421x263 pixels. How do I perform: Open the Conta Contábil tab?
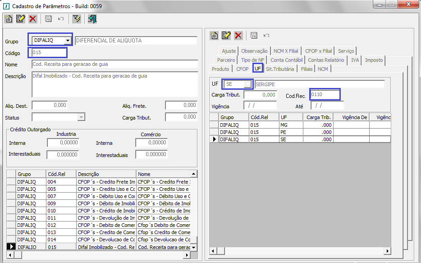coord(287,60)
